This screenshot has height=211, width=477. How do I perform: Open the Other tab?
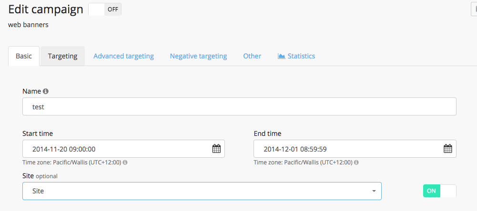(252, 56)
